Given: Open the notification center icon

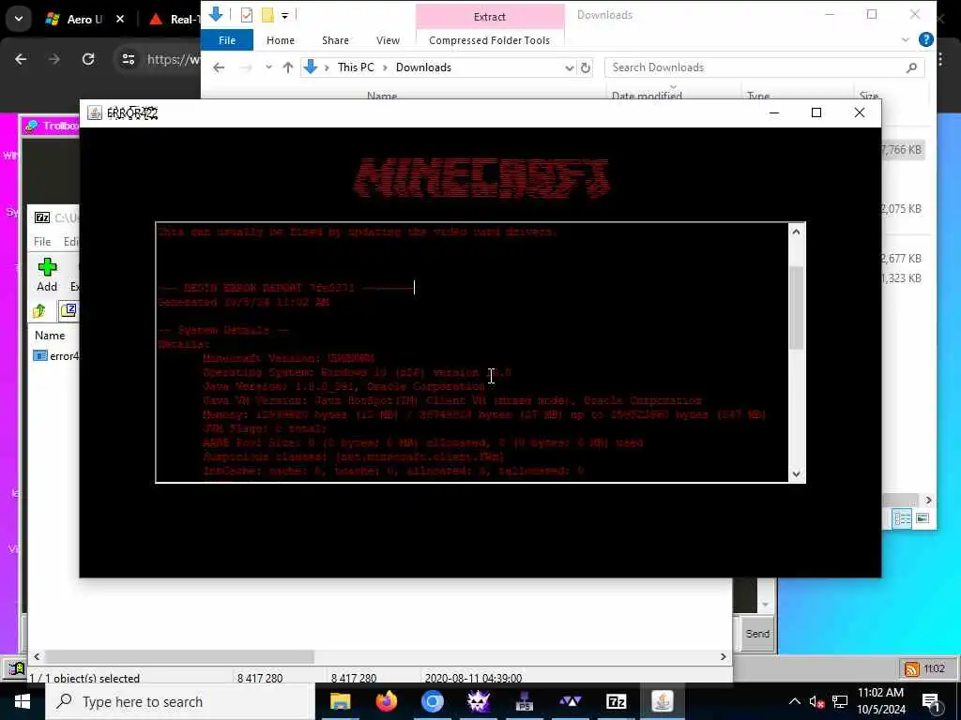Looking at the screenshot, I should point(931,702).
